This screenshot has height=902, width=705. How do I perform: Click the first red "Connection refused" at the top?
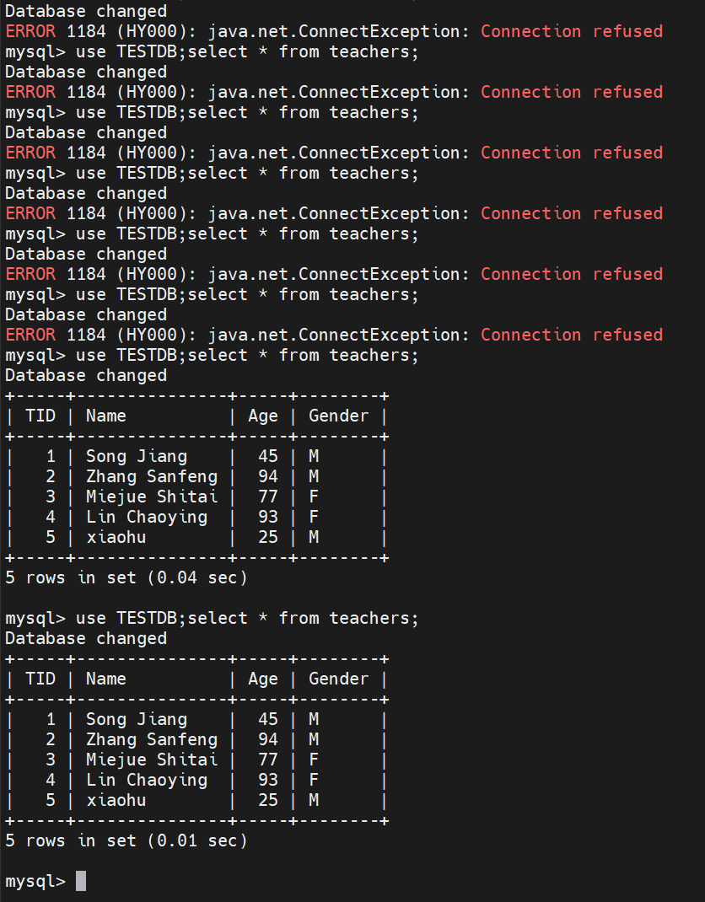pos(572,31)
